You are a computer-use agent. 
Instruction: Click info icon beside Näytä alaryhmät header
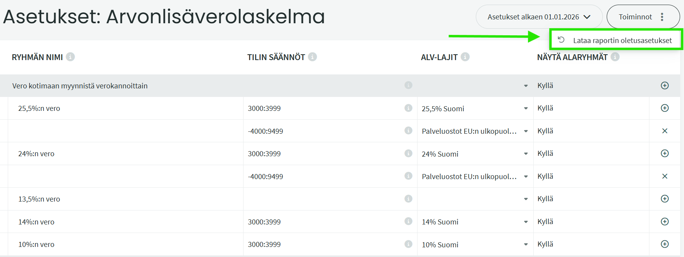[x=615, y=57]
